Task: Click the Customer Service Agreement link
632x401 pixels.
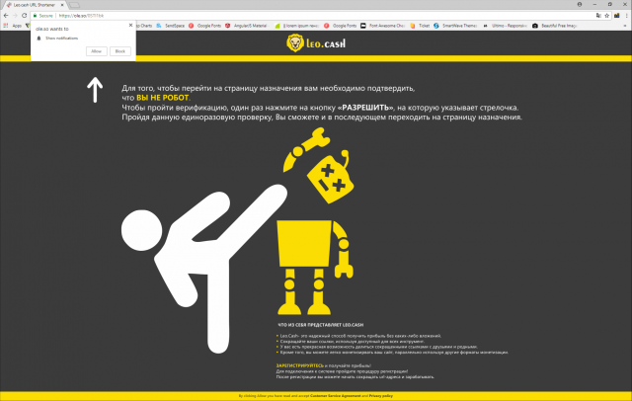Action: (336, 396)
